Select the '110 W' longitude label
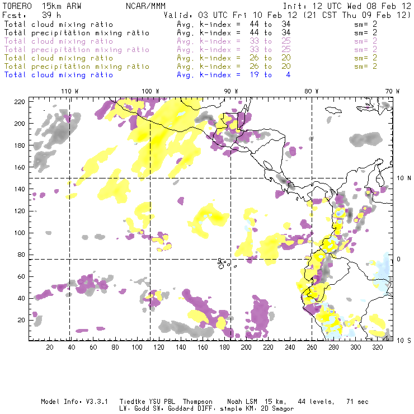This screenshot has width=414, height=414. (70, 91)
